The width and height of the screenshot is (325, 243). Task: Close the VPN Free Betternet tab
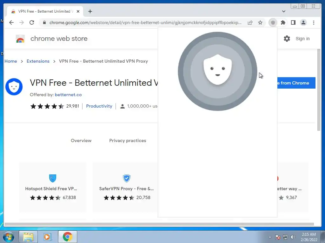click(x=78, y=11)
